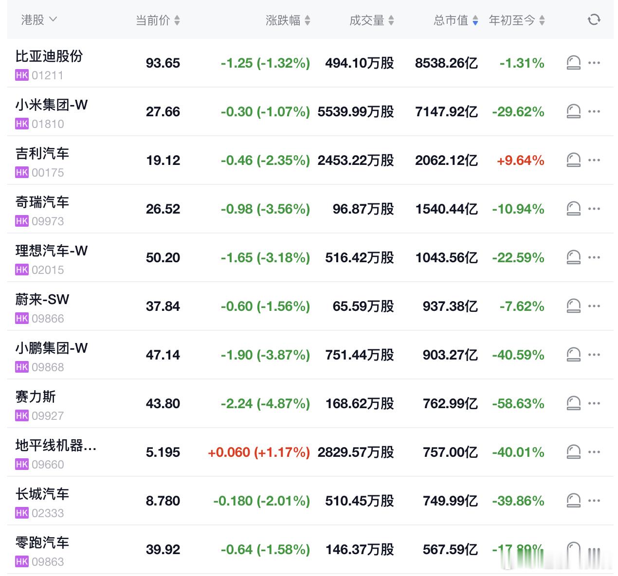Open 小米集团-W stock name

[52, 105]
